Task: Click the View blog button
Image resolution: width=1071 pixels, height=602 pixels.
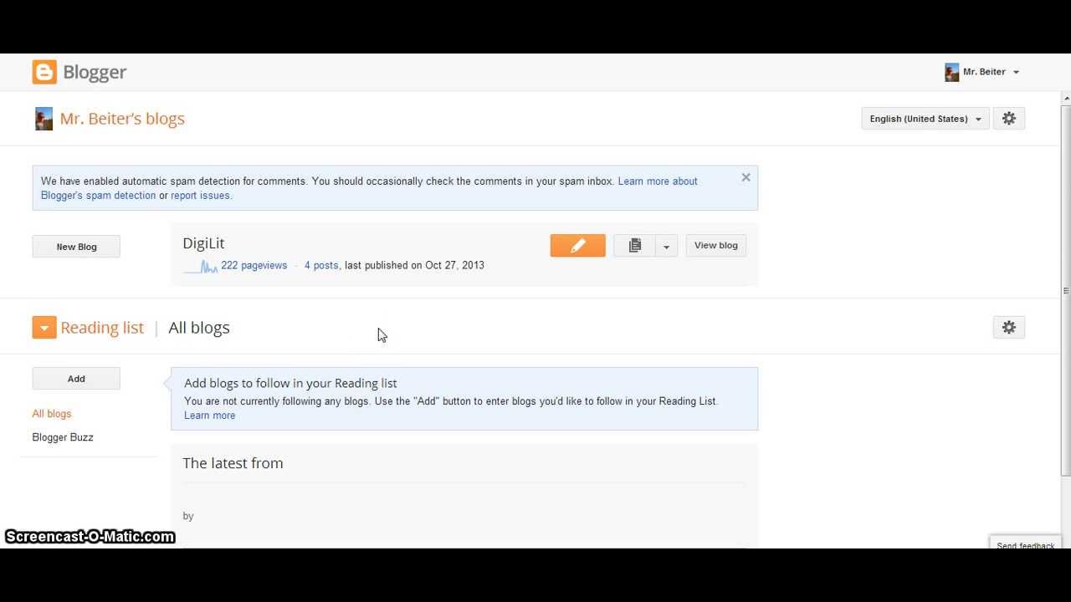Action: (x=716, y=245)
